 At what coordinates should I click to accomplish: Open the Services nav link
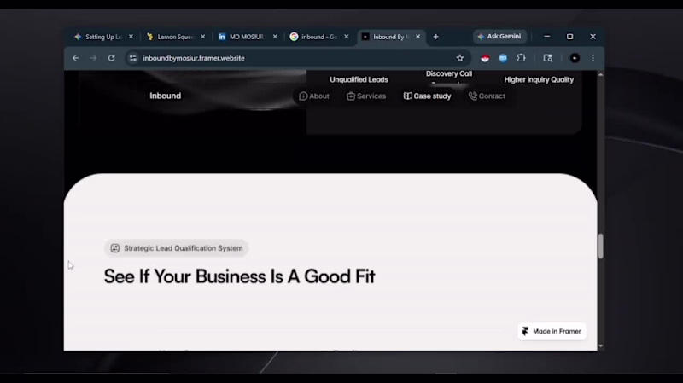pos(366,96)
